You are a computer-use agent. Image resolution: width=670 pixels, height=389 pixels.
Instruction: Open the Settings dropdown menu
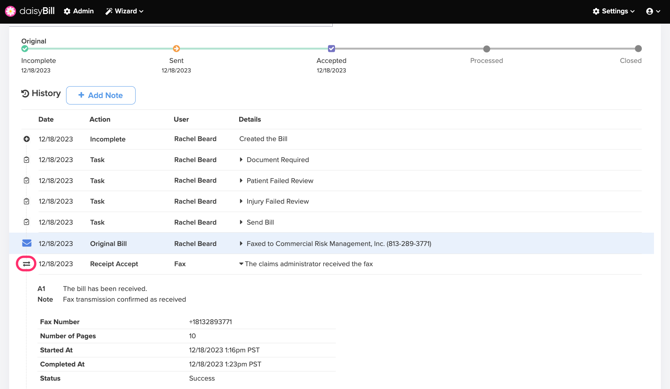click(613, 11)
